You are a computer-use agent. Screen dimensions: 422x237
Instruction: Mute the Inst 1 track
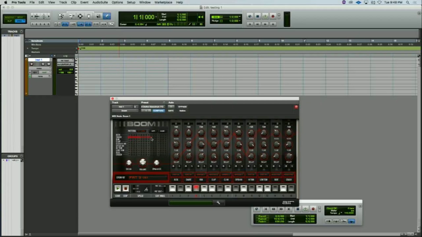48,64
